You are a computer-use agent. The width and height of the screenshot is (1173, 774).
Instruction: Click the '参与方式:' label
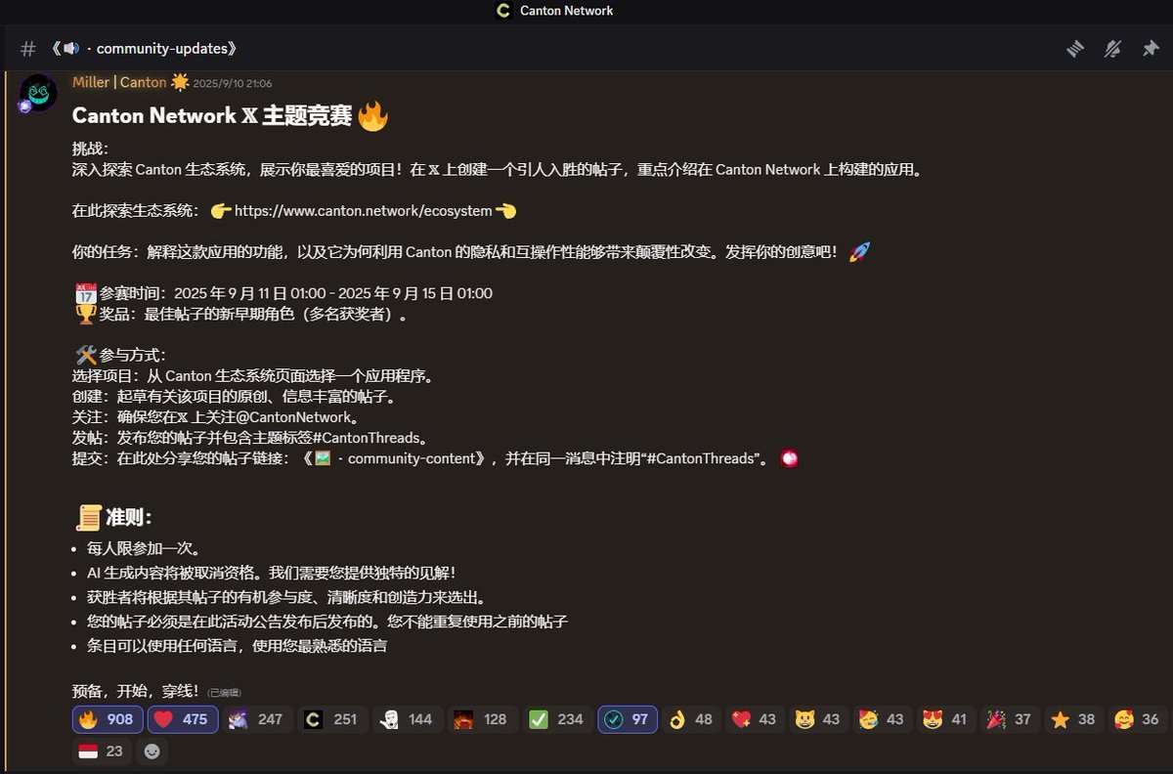coord(120,355)
